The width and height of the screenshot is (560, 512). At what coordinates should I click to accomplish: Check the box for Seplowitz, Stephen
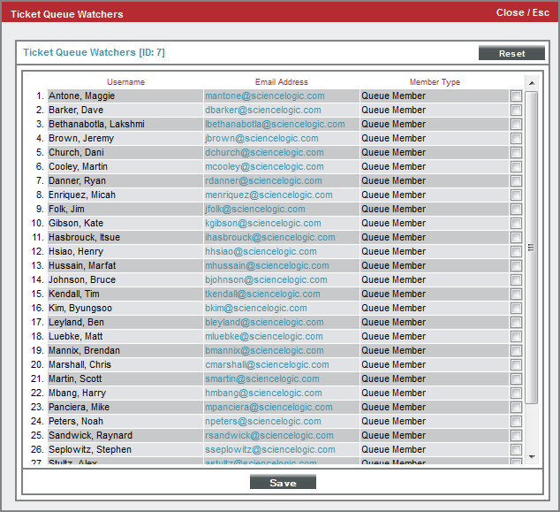pyautogui.click(x=516, y=450)
